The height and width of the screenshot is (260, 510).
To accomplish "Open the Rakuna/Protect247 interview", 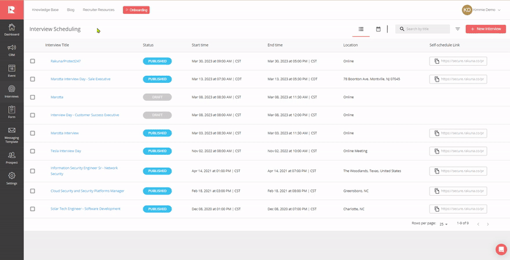I will (66, 61).
